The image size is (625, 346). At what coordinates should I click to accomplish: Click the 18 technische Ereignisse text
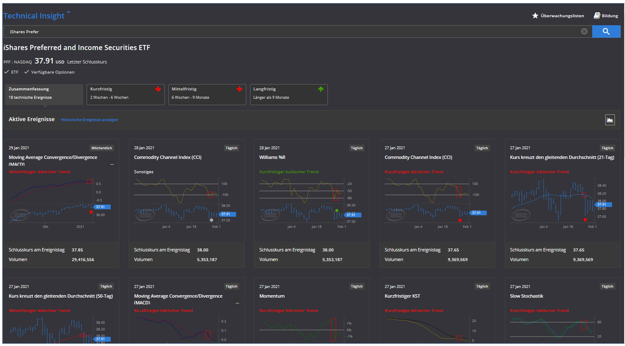click(x=30, y=98)
